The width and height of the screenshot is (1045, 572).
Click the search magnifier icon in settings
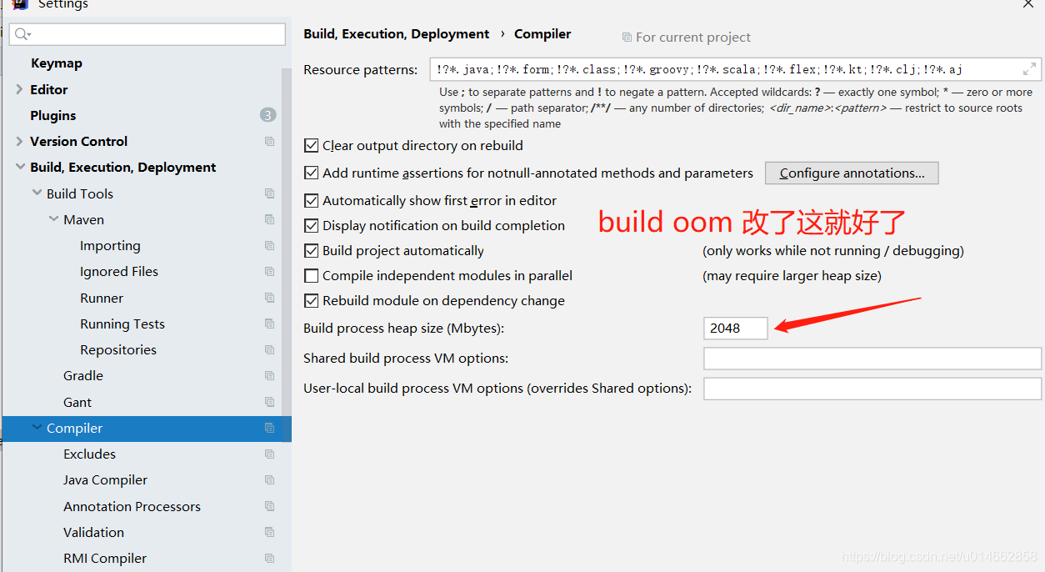click(22, 34)
